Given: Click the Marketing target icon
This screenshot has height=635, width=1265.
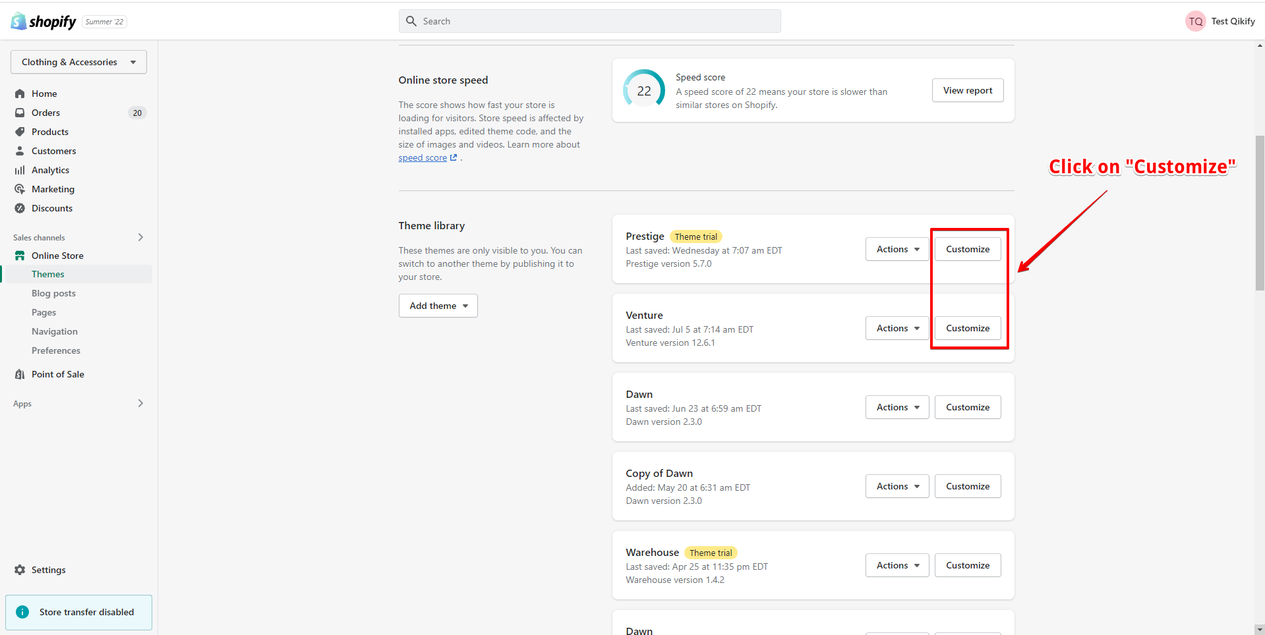Looking at the screenshot, I should (x=20, y=189).
